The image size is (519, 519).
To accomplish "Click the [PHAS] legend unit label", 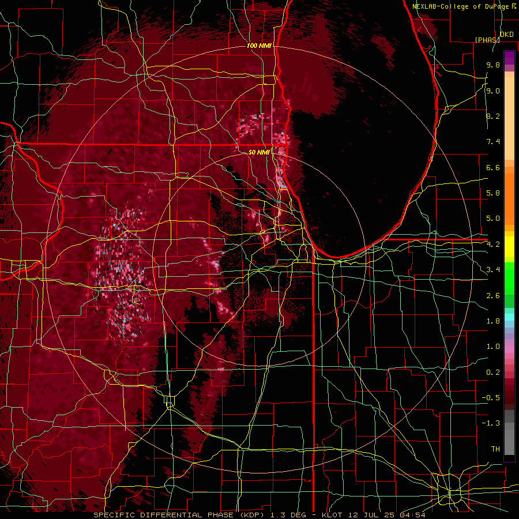I will pyautogui.click(x=487, y=40).
